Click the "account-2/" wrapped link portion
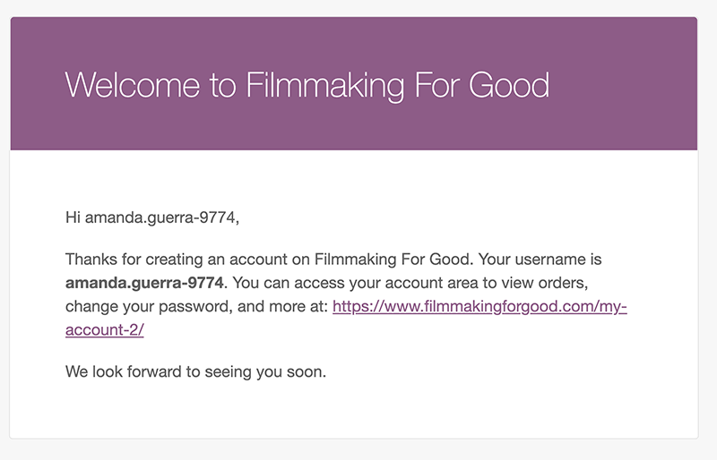Image resolution: width=717 pixels, height=460 pixels. click(x=105, y=330)
